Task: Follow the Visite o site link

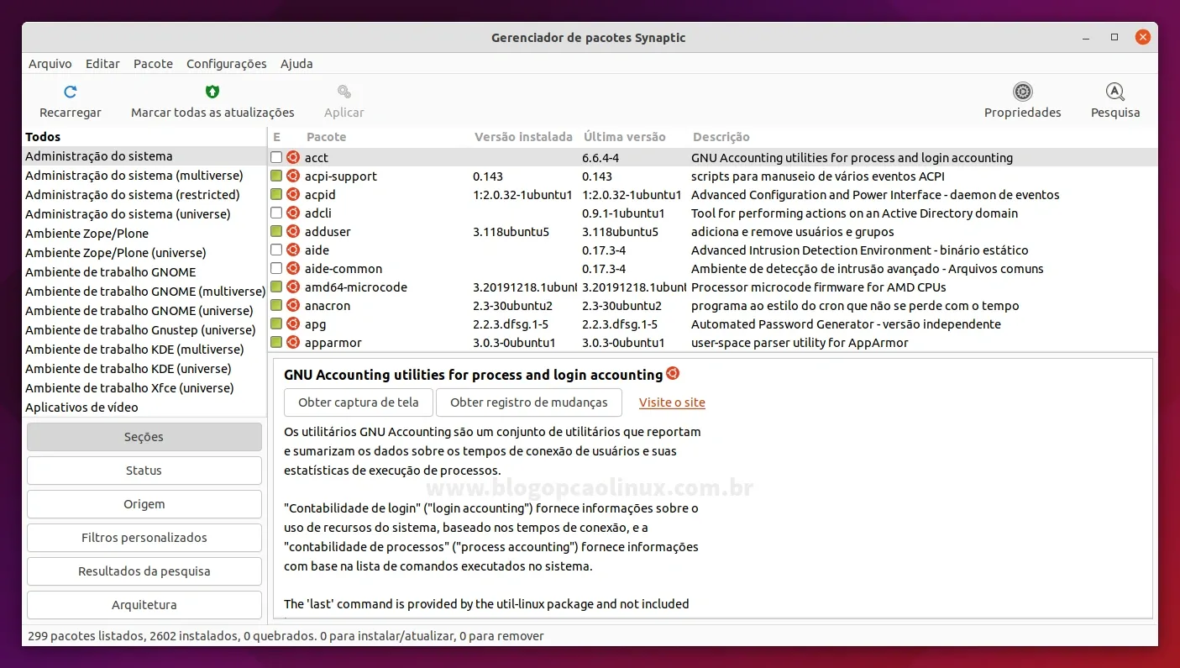Action: pyautogui.click(x=672, y=402)
